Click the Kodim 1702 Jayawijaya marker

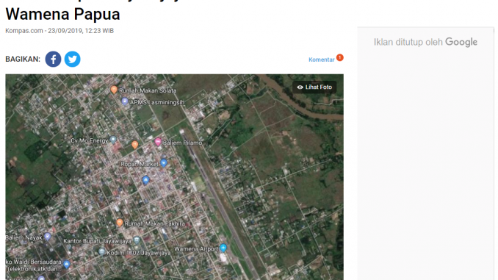pos(101,252)
